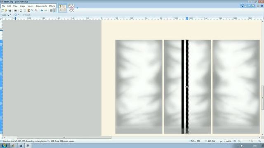This screenshot has height=148, width=264.
Task: Click the floppy disk taskbar icon
Action: click(x=21, y=146)
